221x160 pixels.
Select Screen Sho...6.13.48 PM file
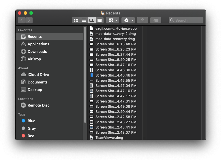(x=115, y=44)
